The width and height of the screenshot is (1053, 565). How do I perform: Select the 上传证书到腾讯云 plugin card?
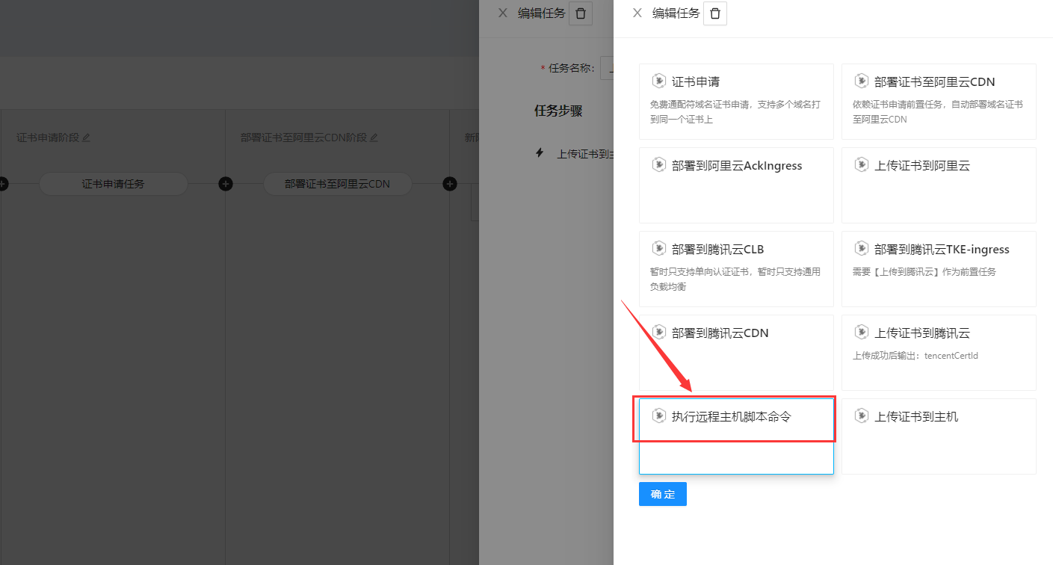[939, 352]
